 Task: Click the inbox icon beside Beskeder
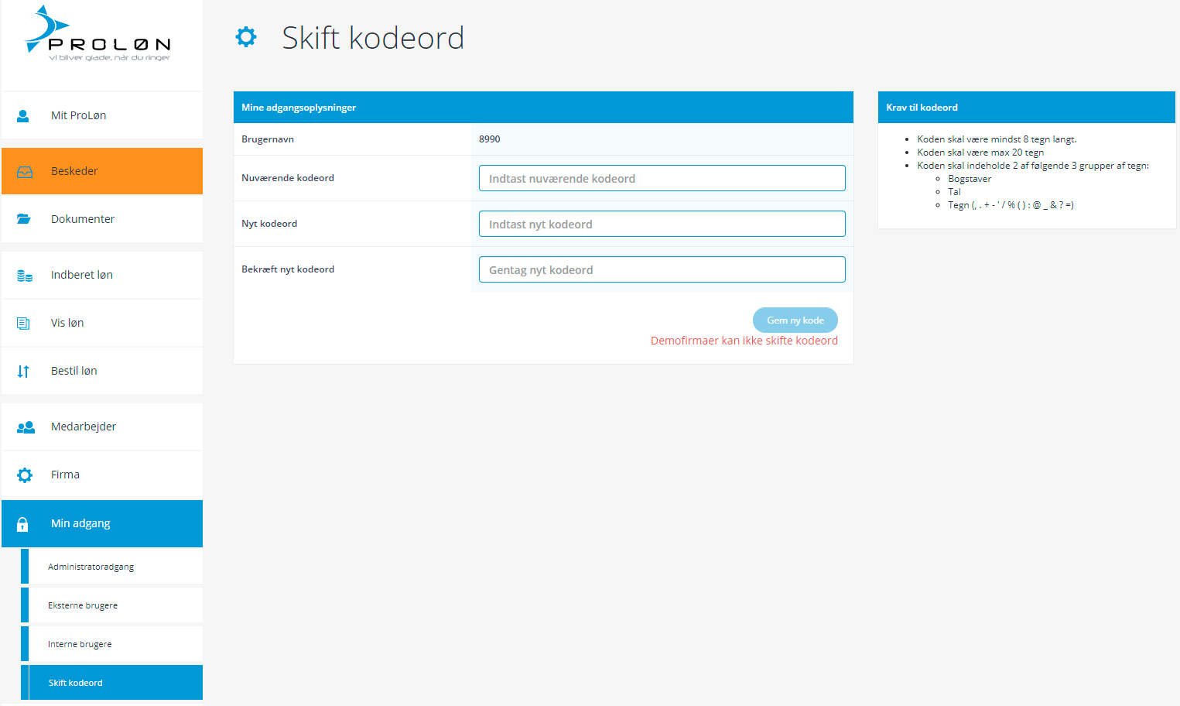pos(25,172)
